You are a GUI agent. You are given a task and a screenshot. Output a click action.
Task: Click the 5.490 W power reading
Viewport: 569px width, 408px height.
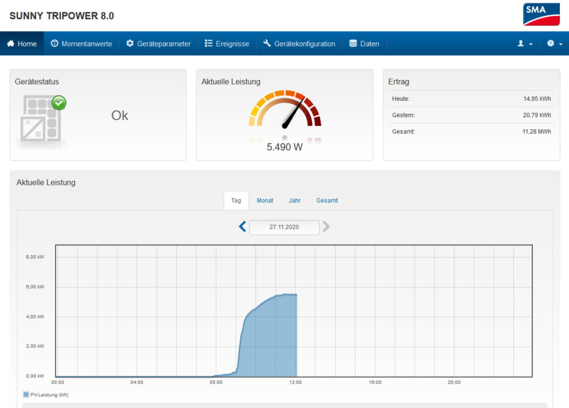[285, 147]
